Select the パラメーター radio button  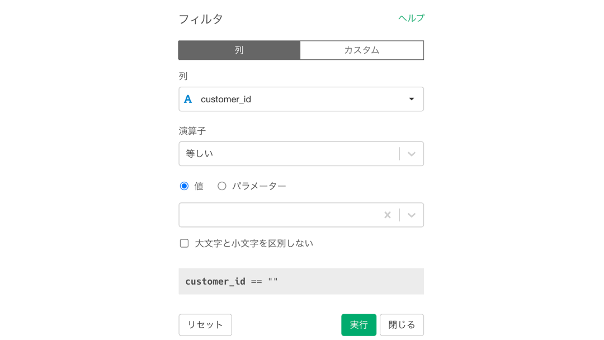[x=222, y=186]
